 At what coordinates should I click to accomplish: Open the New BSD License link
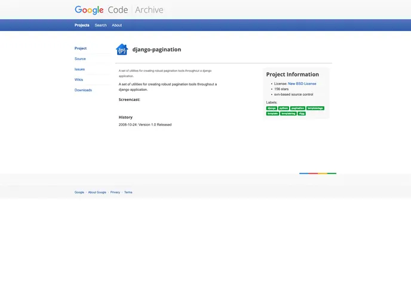click(x=302, y=84)
